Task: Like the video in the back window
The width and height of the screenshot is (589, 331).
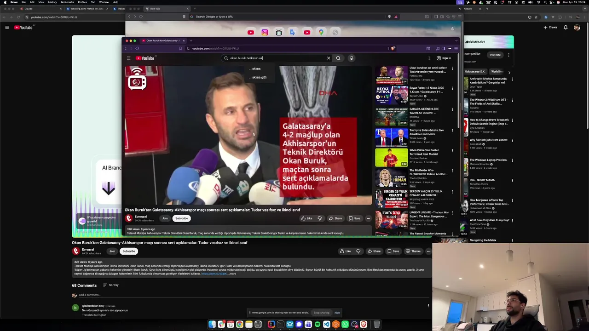Action: point(345,251)
